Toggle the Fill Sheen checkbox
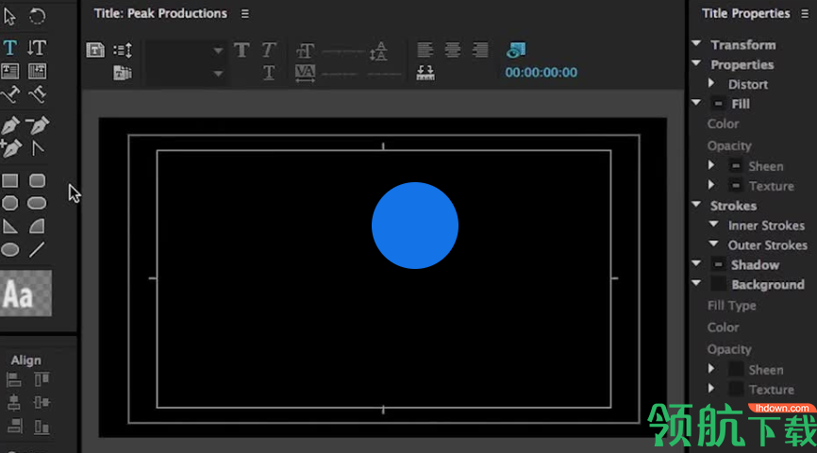Viewport: 817px width, 453px height. coord(736,166)
